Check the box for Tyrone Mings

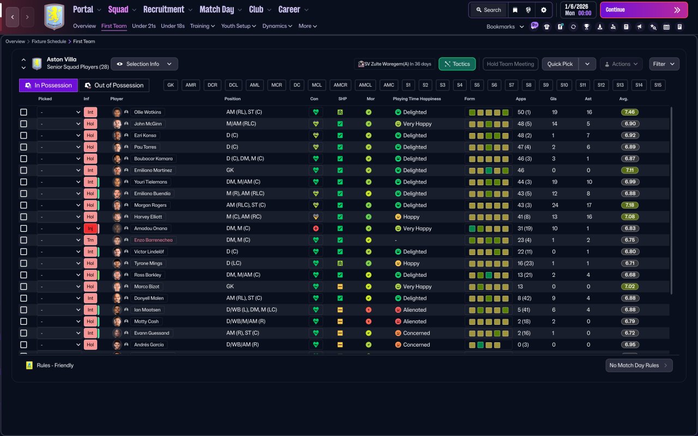click(23, 263)
